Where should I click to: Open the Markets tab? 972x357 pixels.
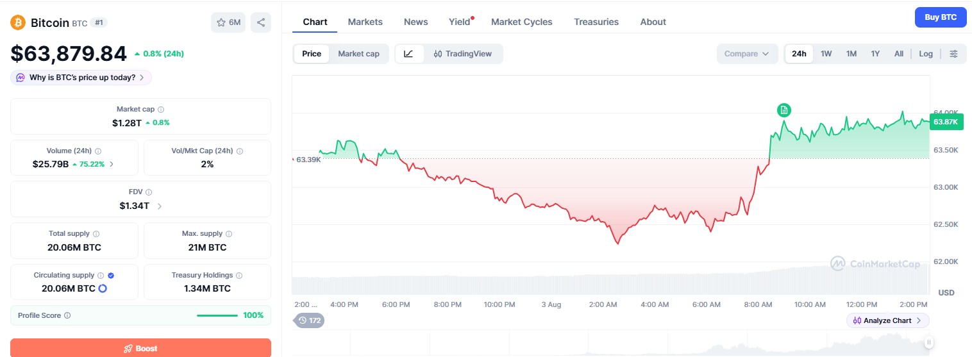365,22
